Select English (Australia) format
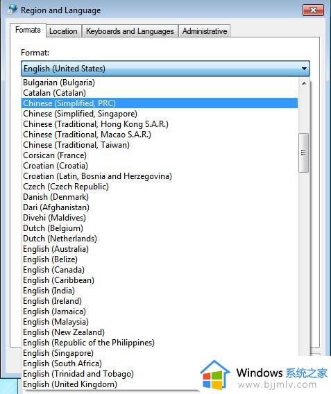 pos(160,249)
